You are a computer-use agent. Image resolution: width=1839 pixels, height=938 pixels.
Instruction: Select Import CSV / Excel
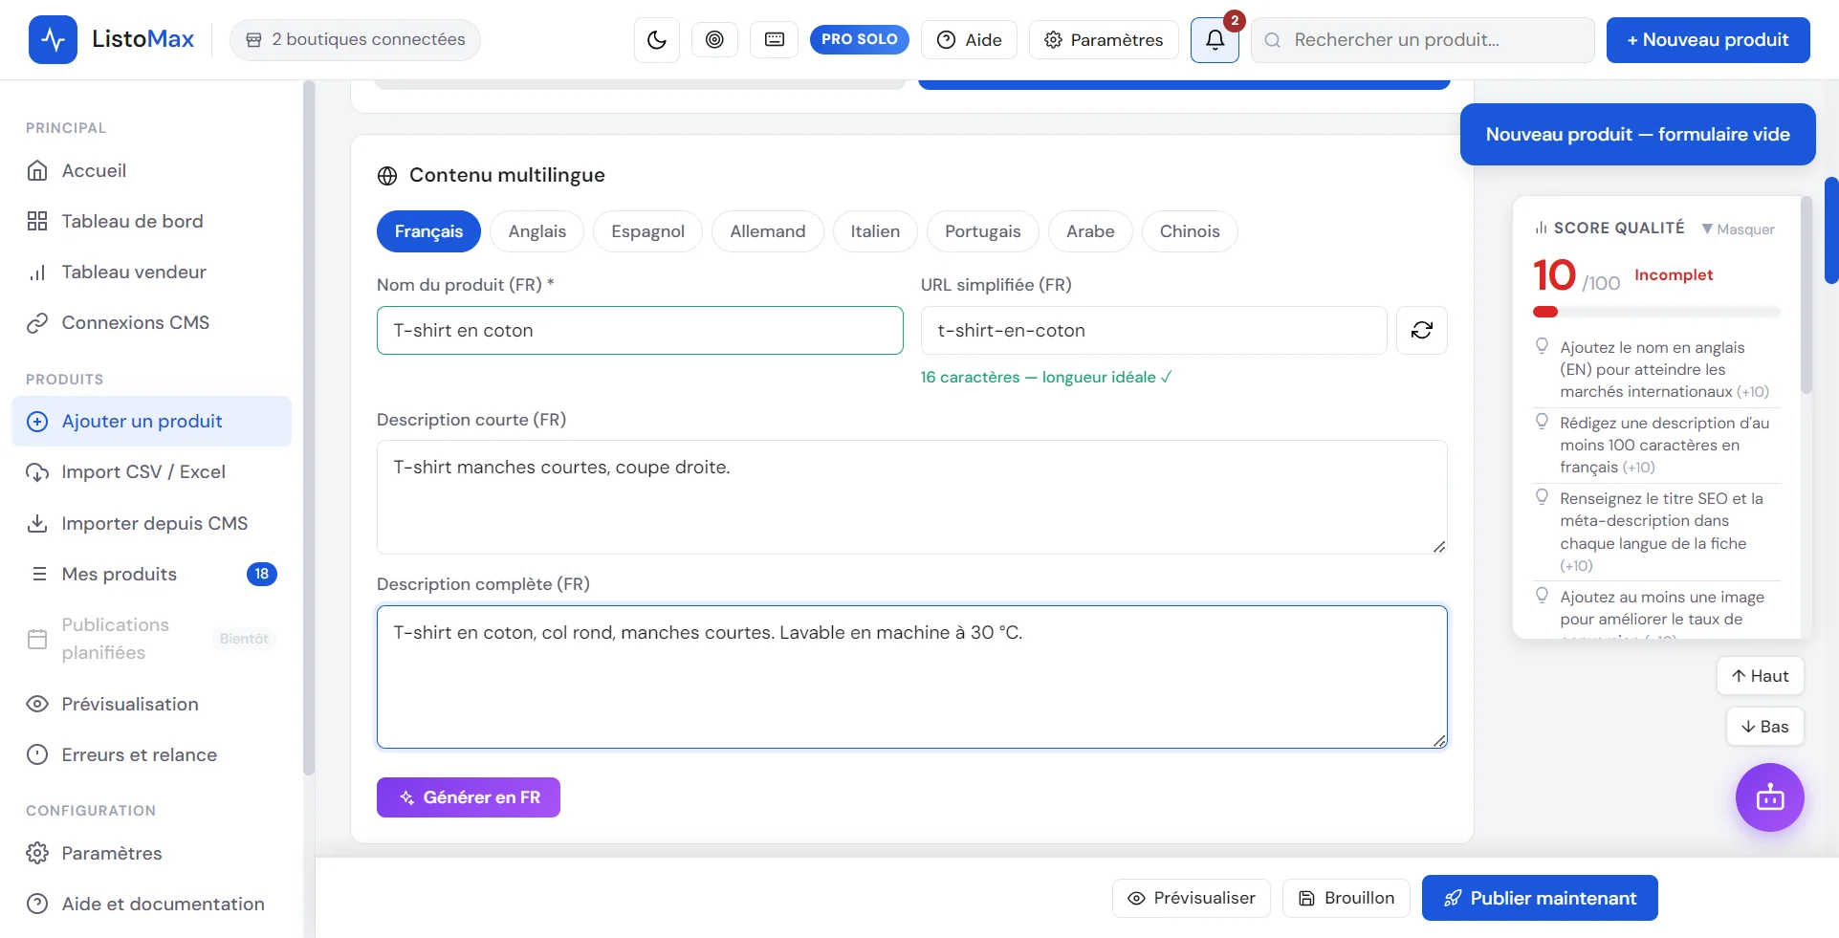click(x=151, y=471)
